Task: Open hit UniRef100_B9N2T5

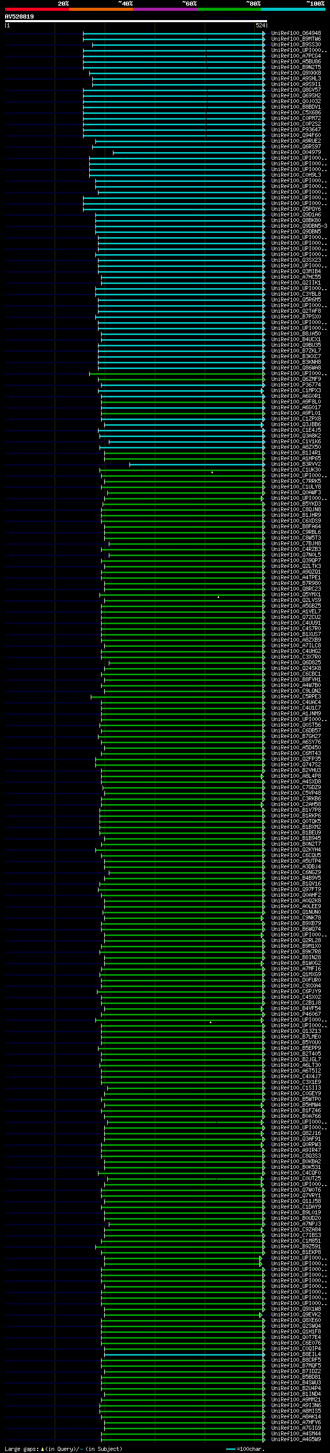Action: point(296,67)
